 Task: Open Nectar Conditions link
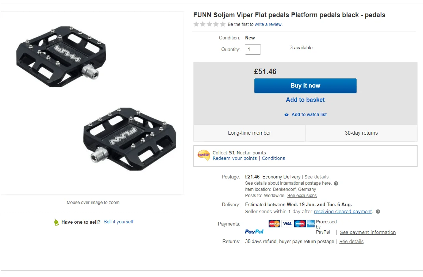pos(273,158)
